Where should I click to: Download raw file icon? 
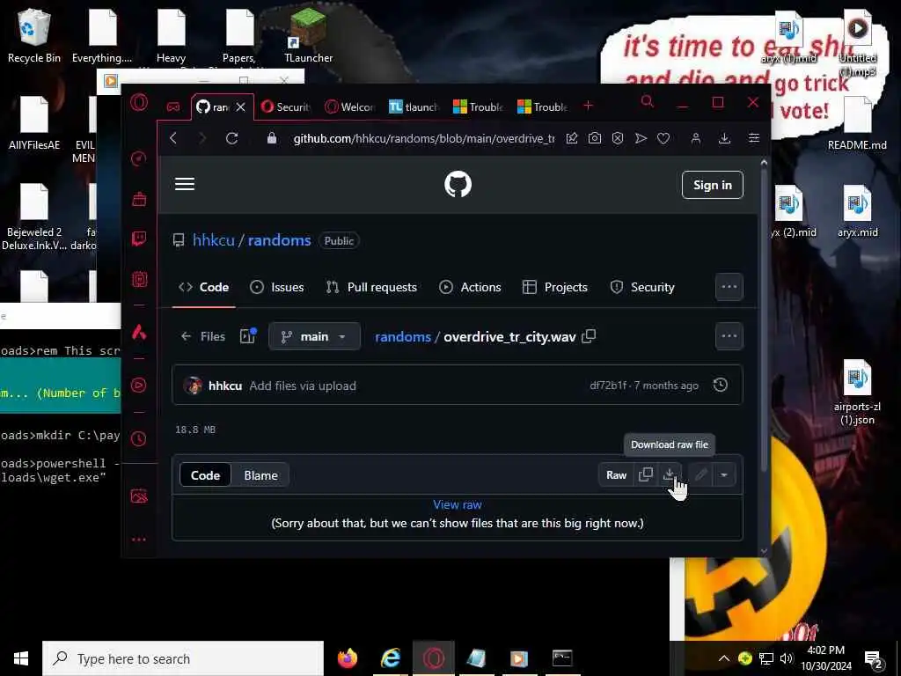point(669,474)
